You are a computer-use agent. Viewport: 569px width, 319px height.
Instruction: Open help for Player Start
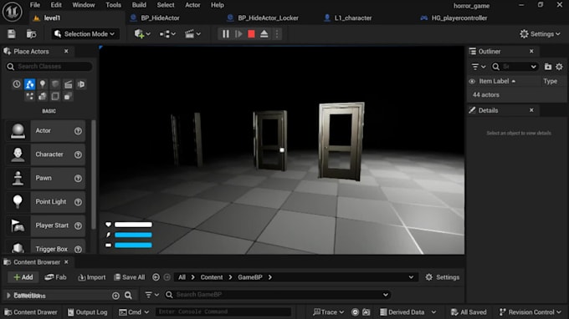78,225
